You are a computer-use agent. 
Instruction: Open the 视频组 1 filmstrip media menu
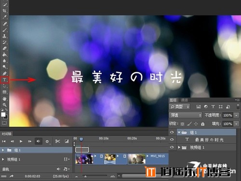click(67, 159)
